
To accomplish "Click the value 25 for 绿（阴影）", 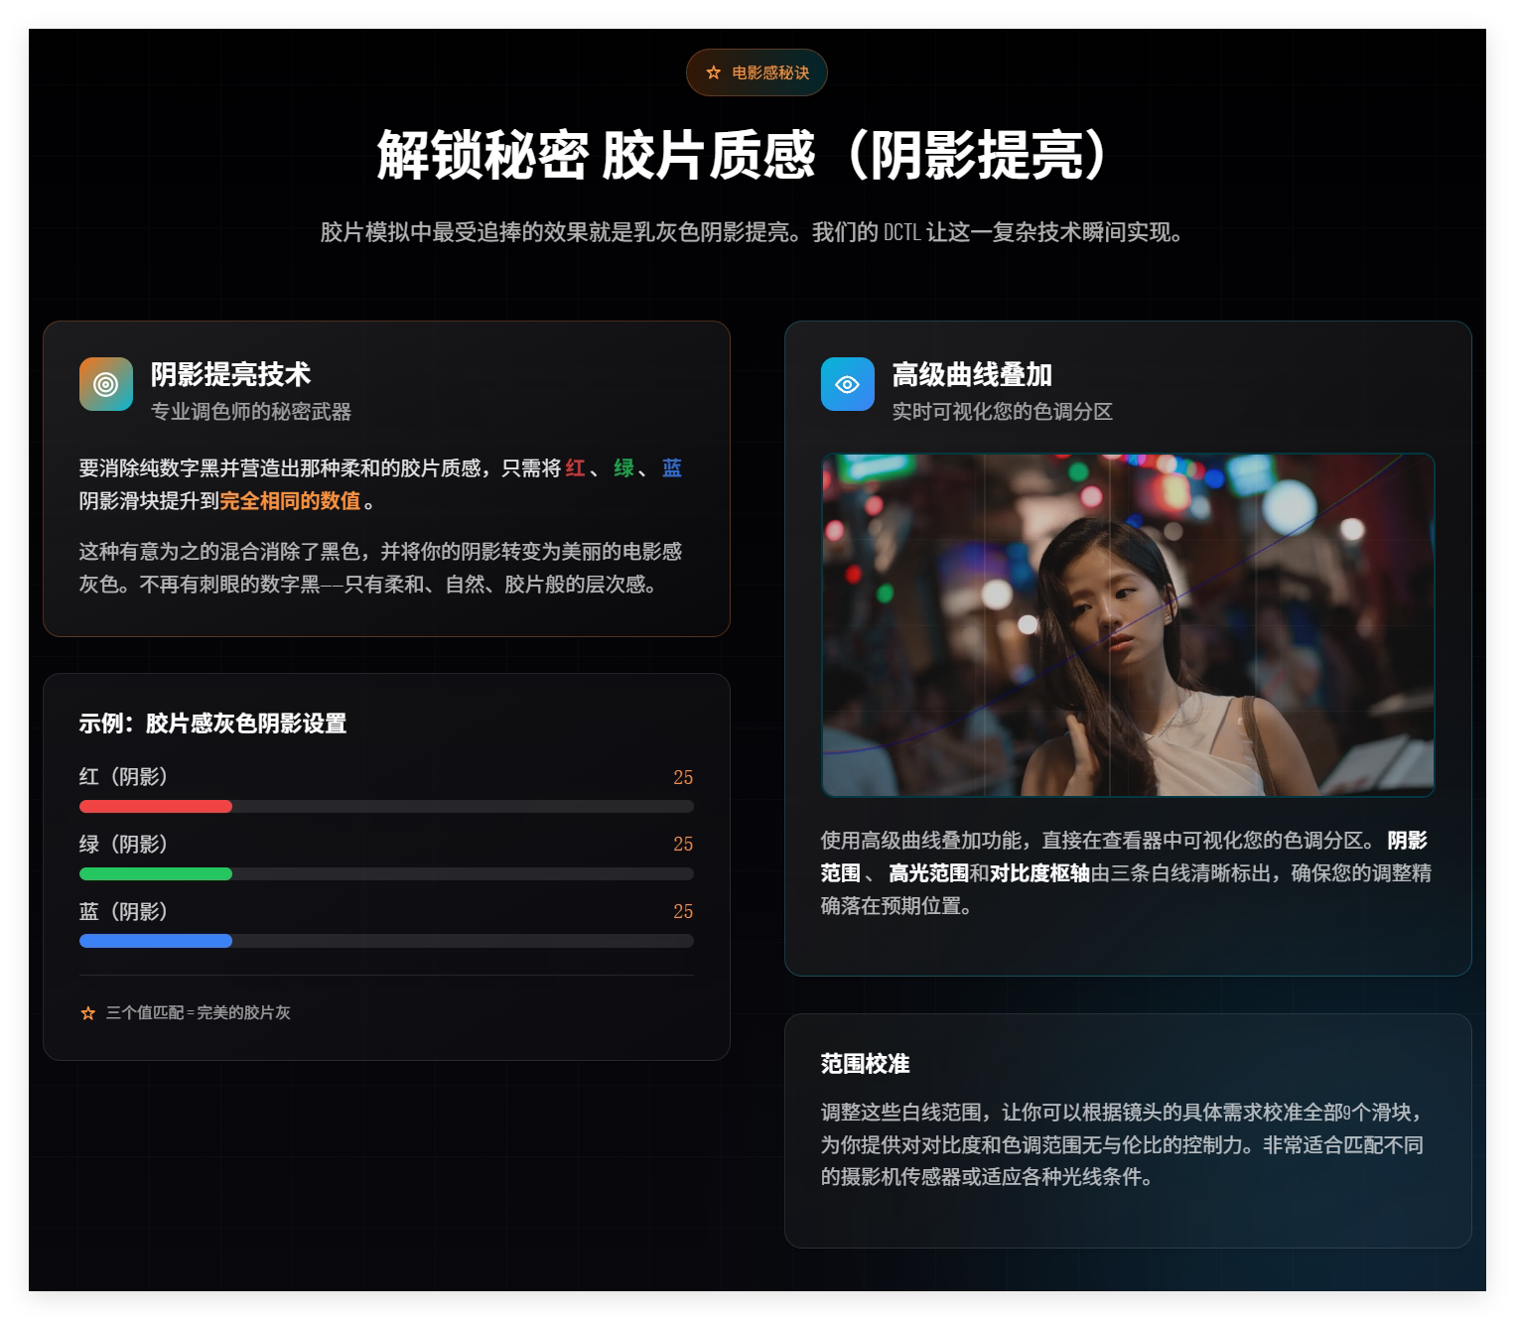I will 683,844.
